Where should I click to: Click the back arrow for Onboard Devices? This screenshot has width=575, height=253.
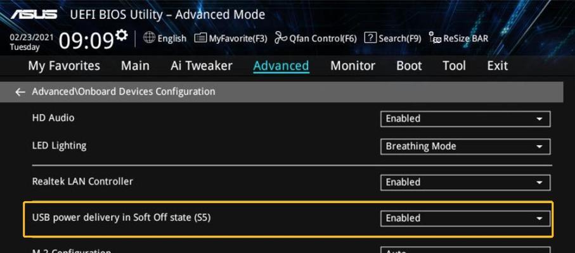[20, 92]
